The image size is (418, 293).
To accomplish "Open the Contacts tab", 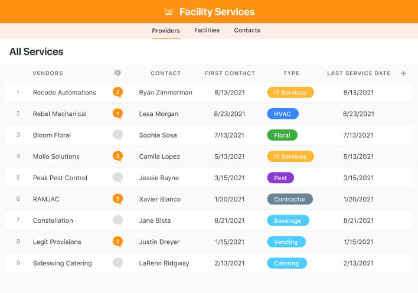I will [247, 30].
